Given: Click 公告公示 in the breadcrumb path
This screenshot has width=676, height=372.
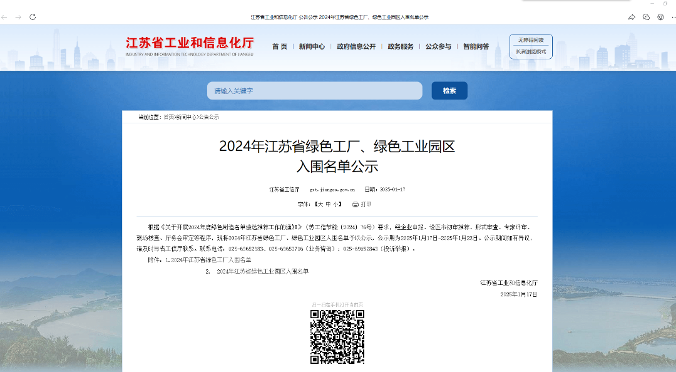Looking at the screenshot, I should tap(209, 117).
